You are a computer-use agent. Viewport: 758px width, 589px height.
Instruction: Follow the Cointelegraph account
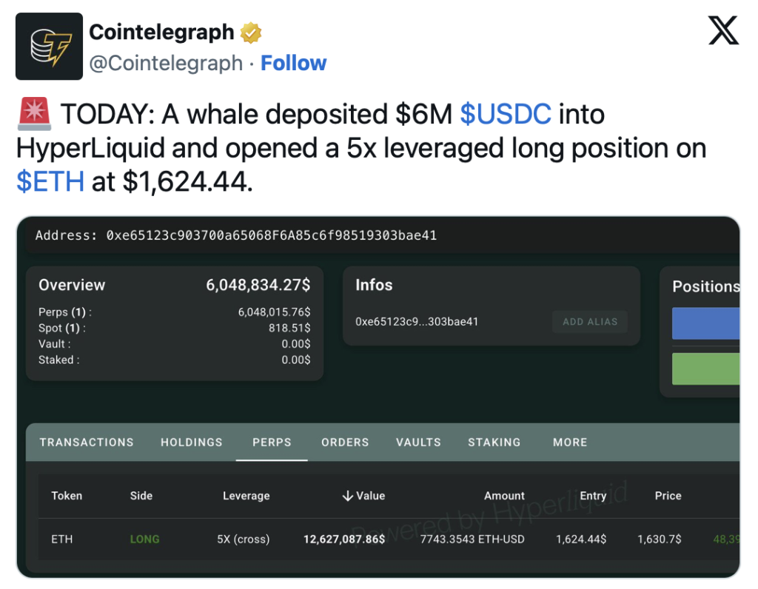293,64
